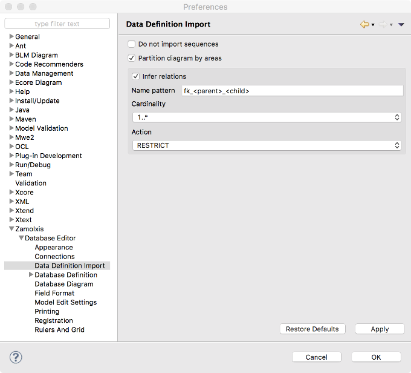The width and height of the screenshot is (411, 373).
Task: Enable Do not import sequences
Action: (132, 44)
